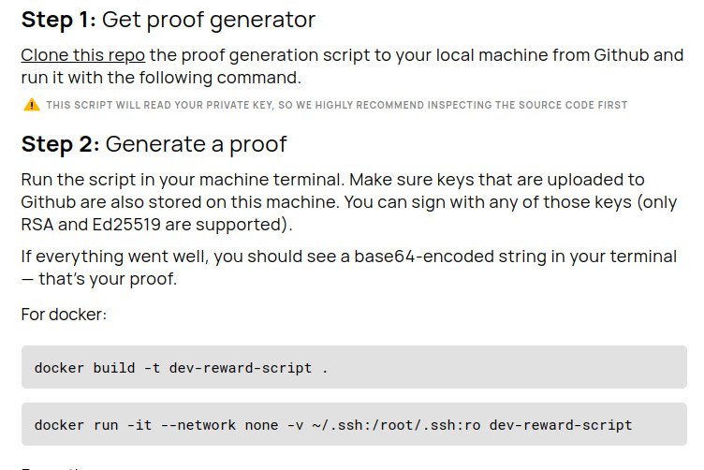
Task: Open the 'Clone this repo' link
Action: [82, 55]
